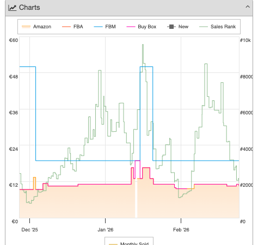
Task: Click the €0 price axis label
Action: 15,222
